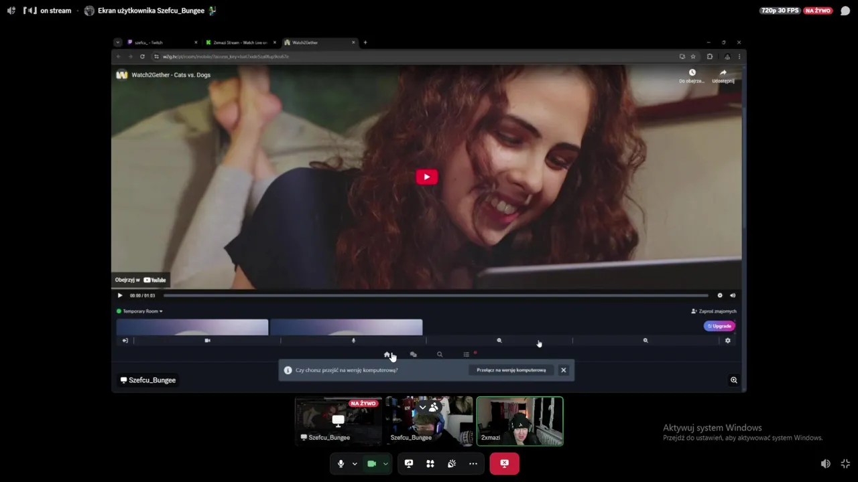Open the chat bubbles tab
The height and width of the screenshot is (482, 858).
coord(413,354)
